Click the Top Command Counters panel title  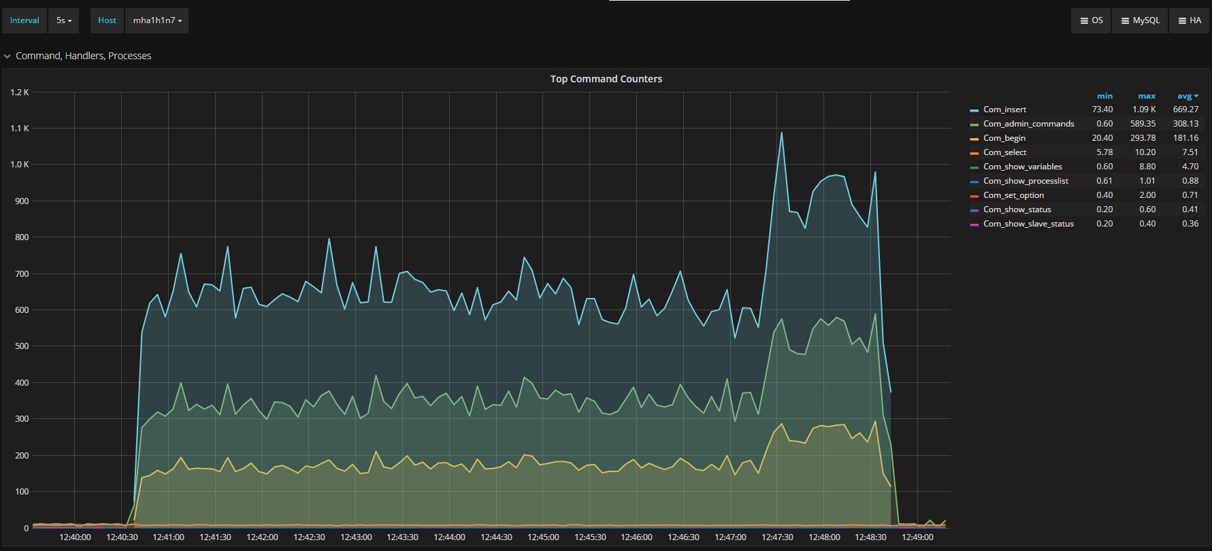pos(606,79)
